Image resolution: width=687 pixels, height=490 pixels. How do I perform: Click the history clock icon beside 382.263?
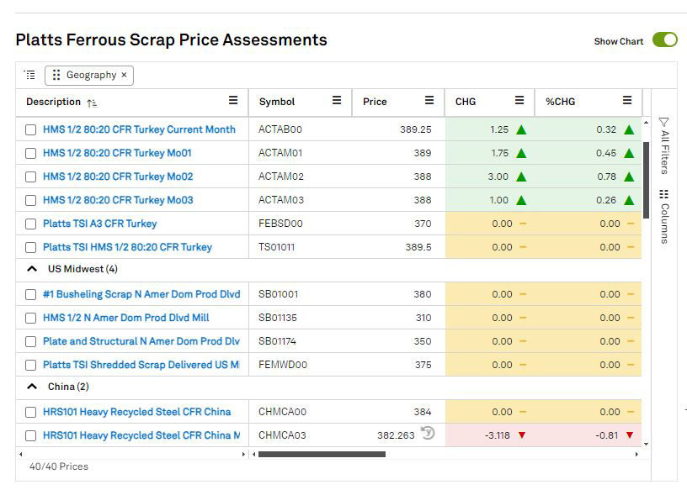tap(428, 434)
